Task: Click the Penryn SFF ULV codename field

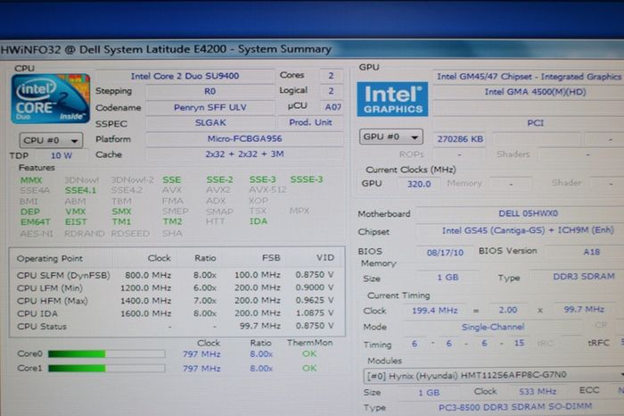Action: (210, 108)
